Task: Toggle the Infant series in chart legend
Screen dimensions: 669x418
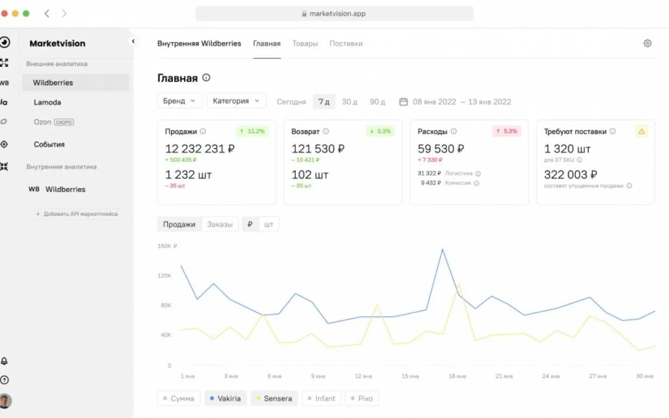Action: coord(321,398)
